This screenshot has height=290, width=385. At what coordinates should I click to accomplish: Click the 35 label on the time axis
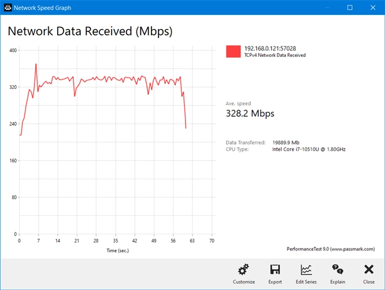point(115,241)
